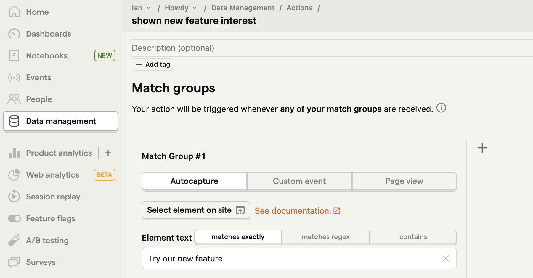Click the Match Group #1 heading
Viewport: 533px width, 278px height.
[x=174, y=156]
